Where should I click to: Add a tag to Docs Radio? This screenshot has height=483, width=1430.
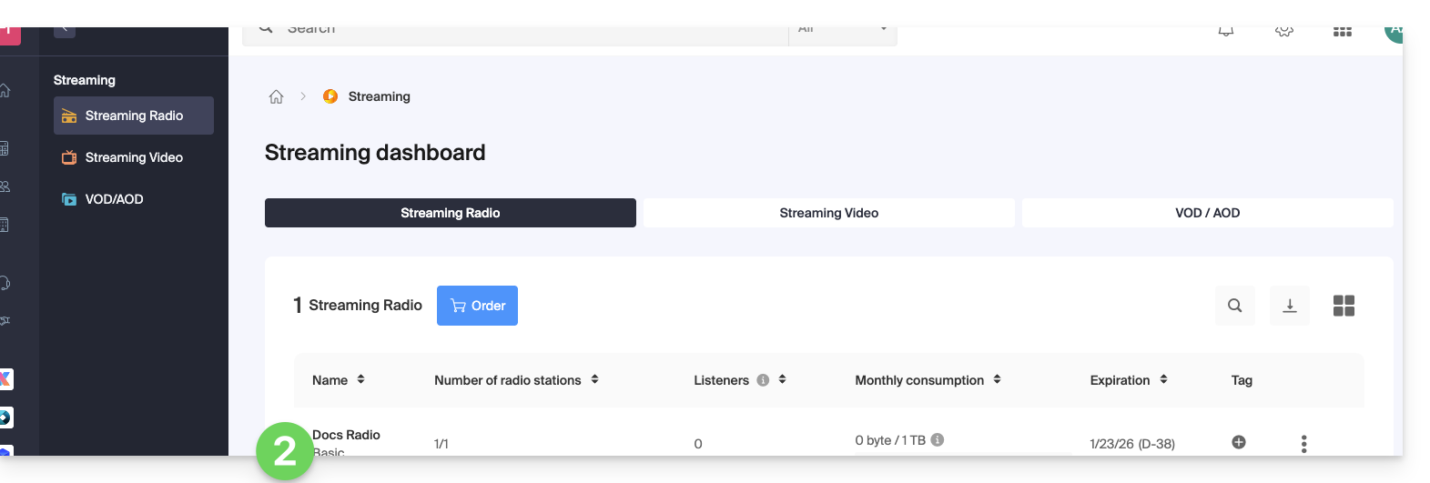tap(1238, 442)
